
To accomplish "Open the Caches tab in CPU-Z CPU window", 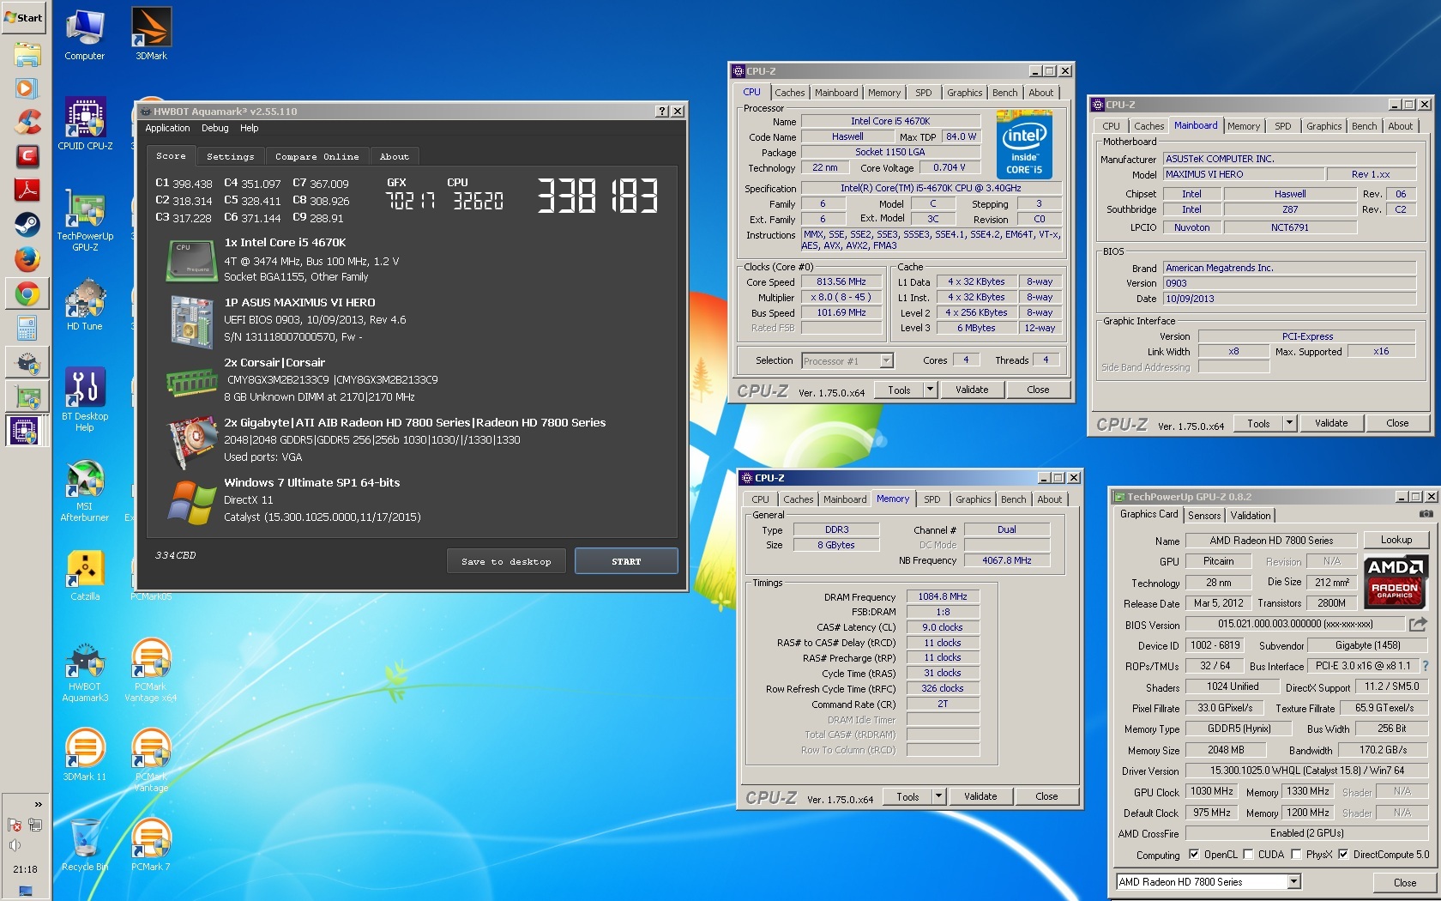I will coord(789,93).
